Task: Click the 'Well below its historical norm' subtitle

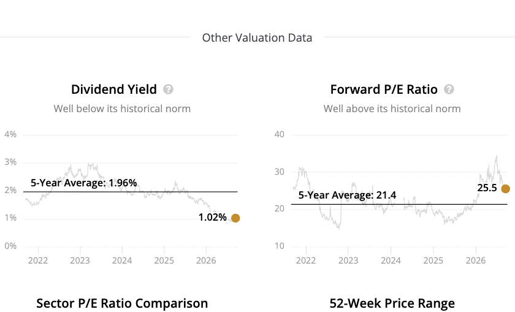Action: (x=122, y=108)
